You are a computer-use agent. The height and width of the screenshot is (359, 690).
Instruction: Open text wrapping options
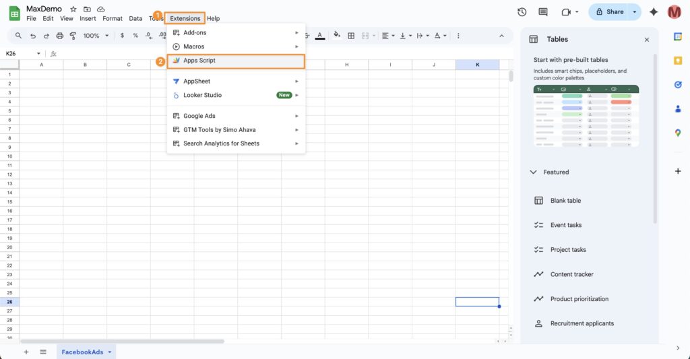(x=422, y=36)
